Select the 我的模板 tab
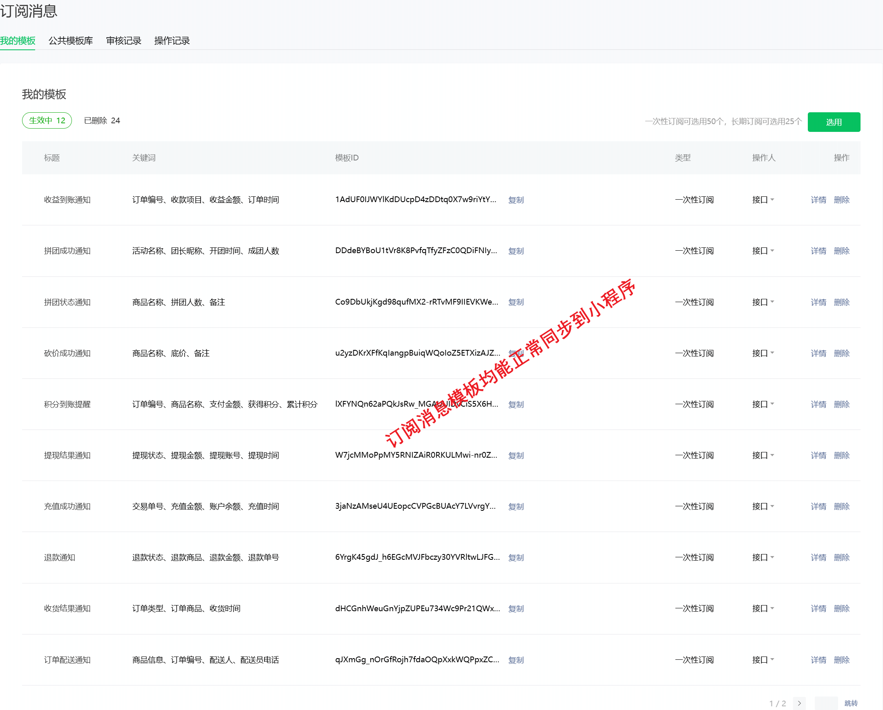 pyautogui.click(x=18, y=40)
